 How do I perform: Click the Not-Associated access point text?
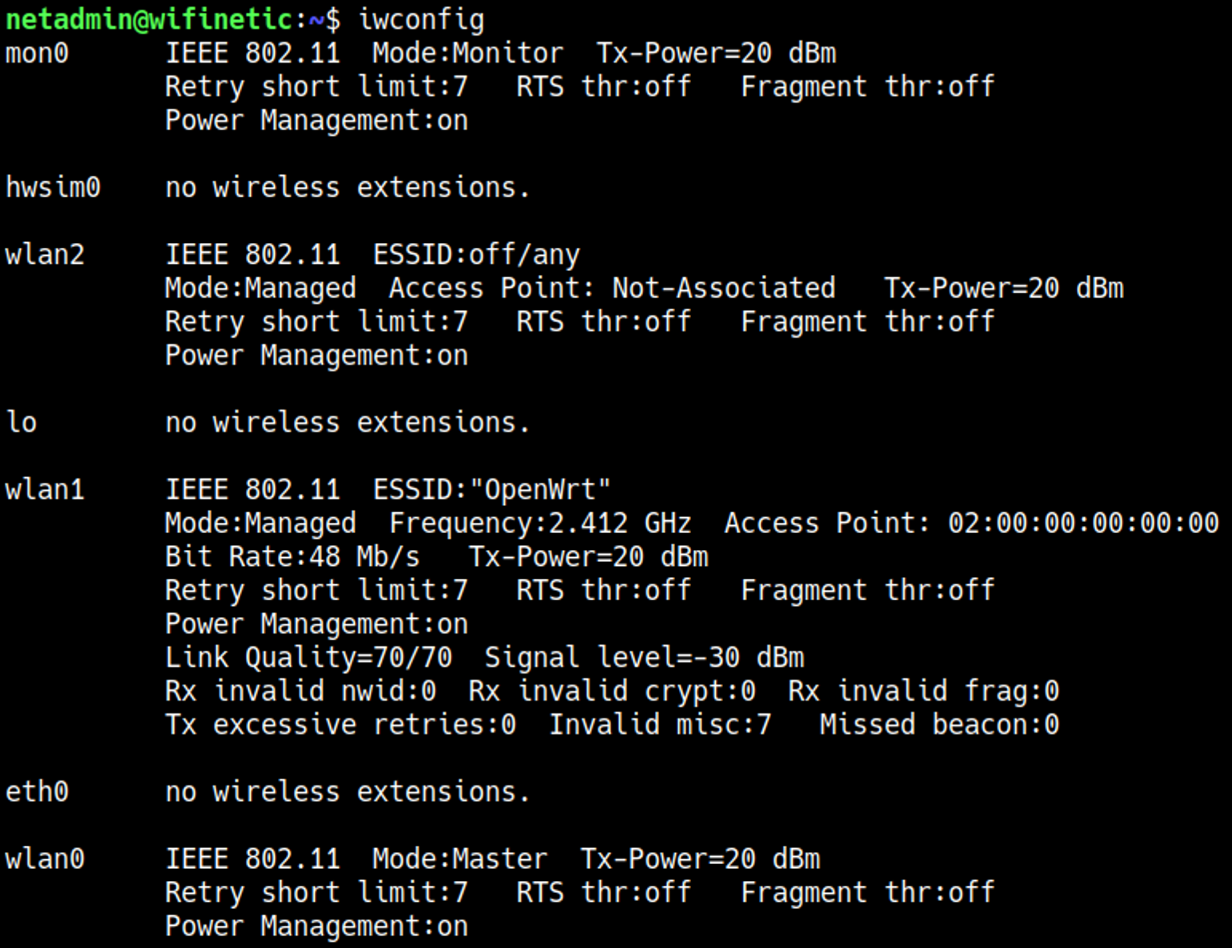click(723, 288)
